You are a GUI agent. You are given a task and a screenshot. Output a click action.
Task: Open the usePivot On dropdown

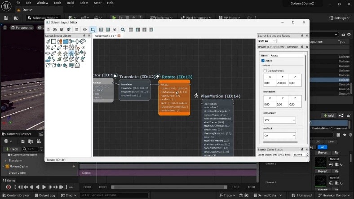pos(279,136)
